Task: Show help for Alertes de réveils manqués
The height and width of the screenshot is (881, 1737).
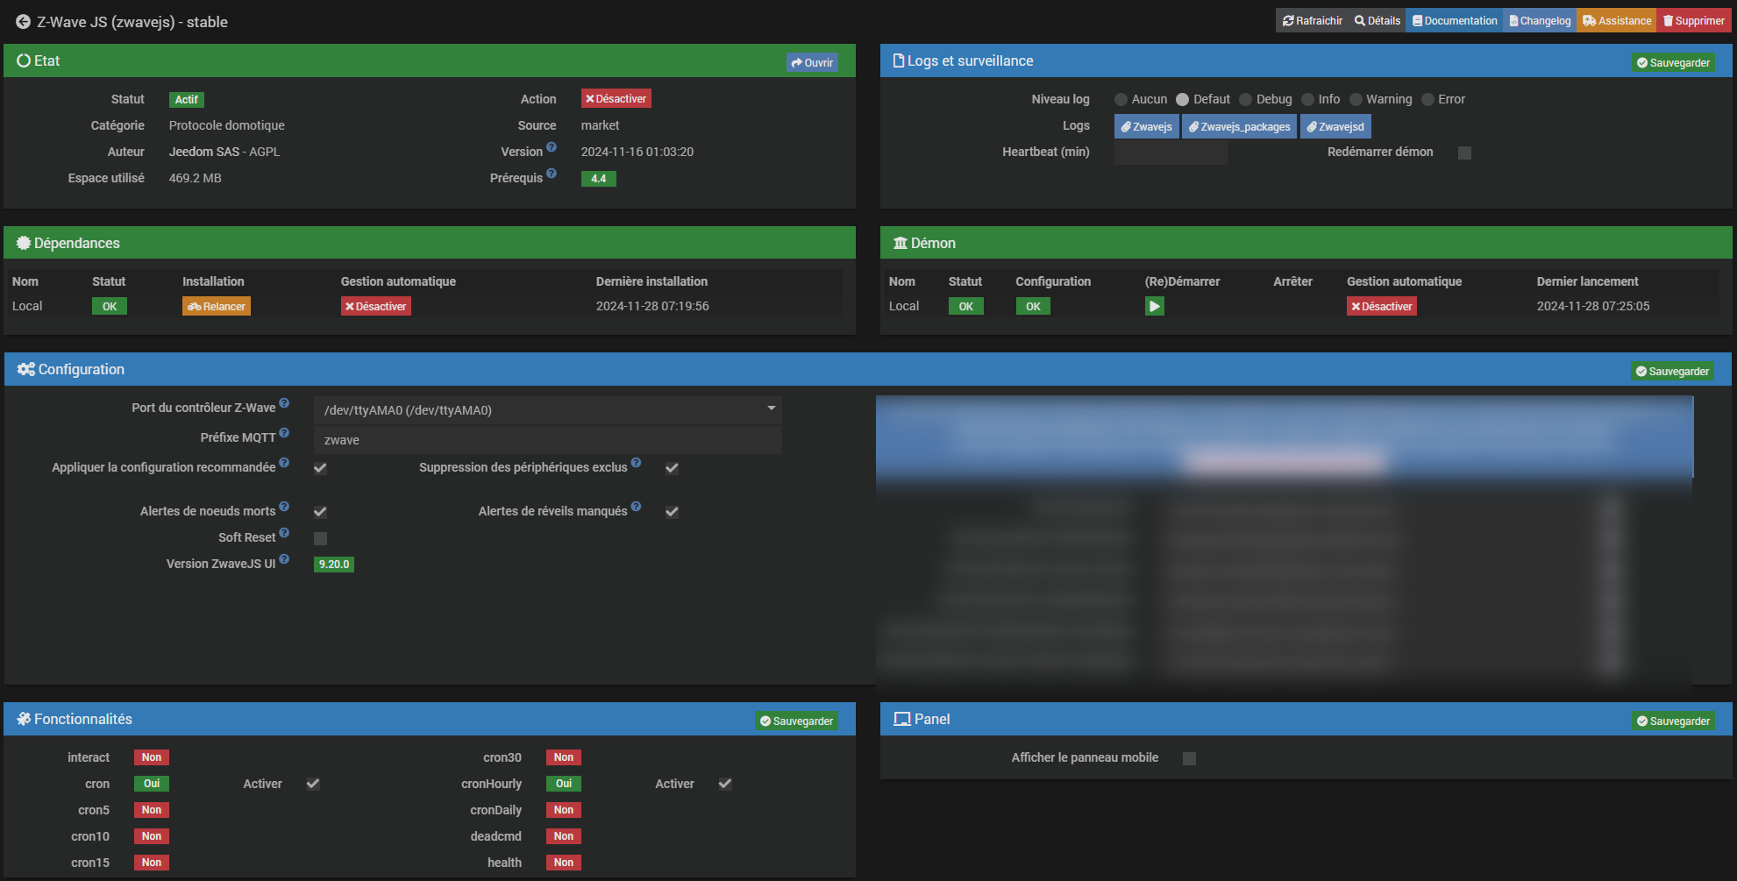Action: click(636, 507)
